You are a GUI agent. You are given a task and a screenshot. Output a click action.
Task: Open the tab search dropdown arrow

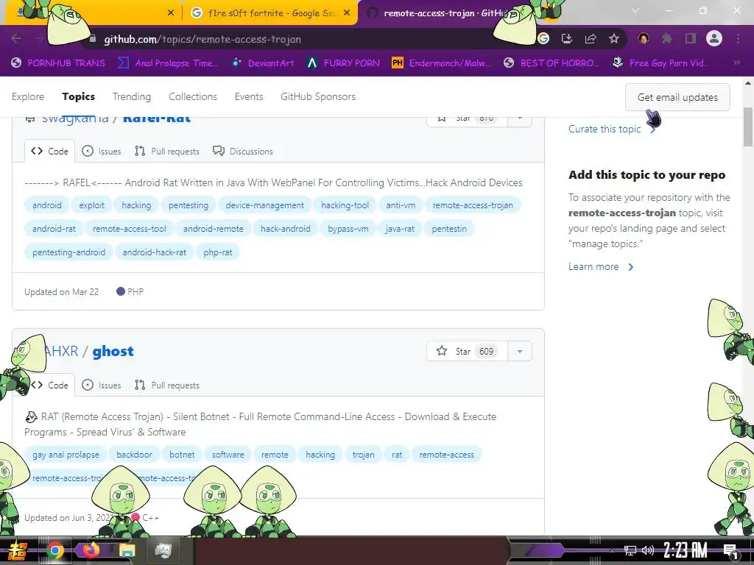635,10
